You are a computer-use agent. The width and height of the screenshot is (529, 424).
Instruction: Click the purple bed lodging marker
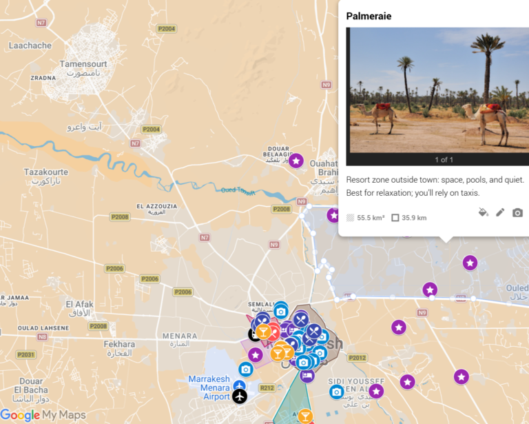(x=307, y=375)
